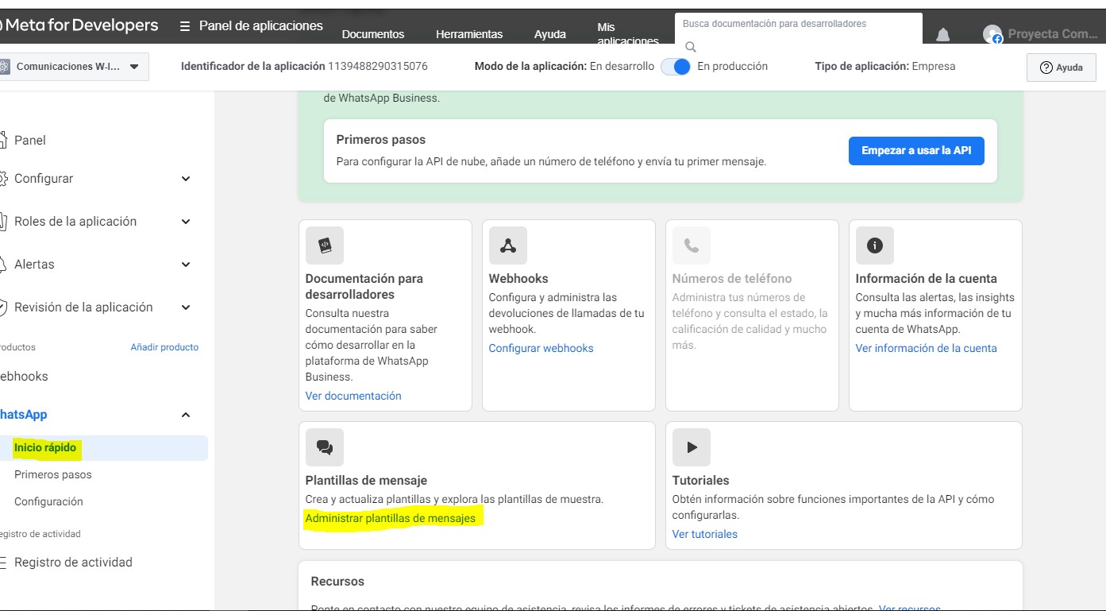This screenshot has height=611, width=1106.
Task: Select Inicio rápido in the sidebar
Action: tap(45, 447)
